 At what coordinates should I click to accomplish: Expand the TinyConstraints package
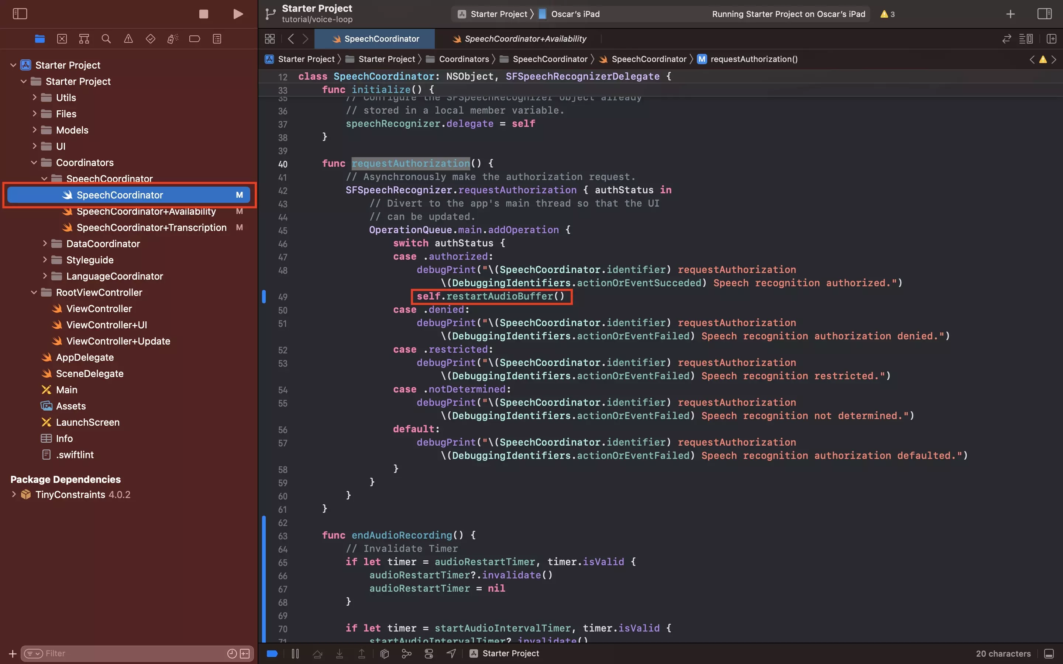tap(14, 494)
